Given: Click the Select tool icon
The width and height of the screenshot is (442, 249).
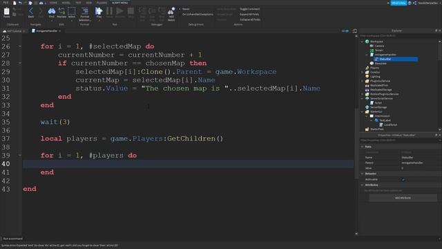Looking at the screenshot, I should 72,12.
